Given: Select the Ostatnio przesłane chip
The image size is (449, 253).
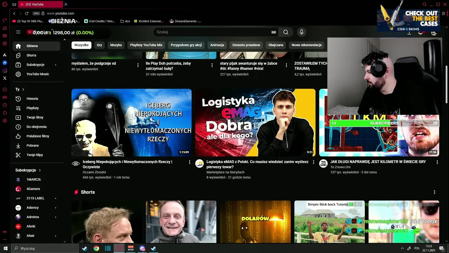Looking at the screenshot, I should coord(246,45).
